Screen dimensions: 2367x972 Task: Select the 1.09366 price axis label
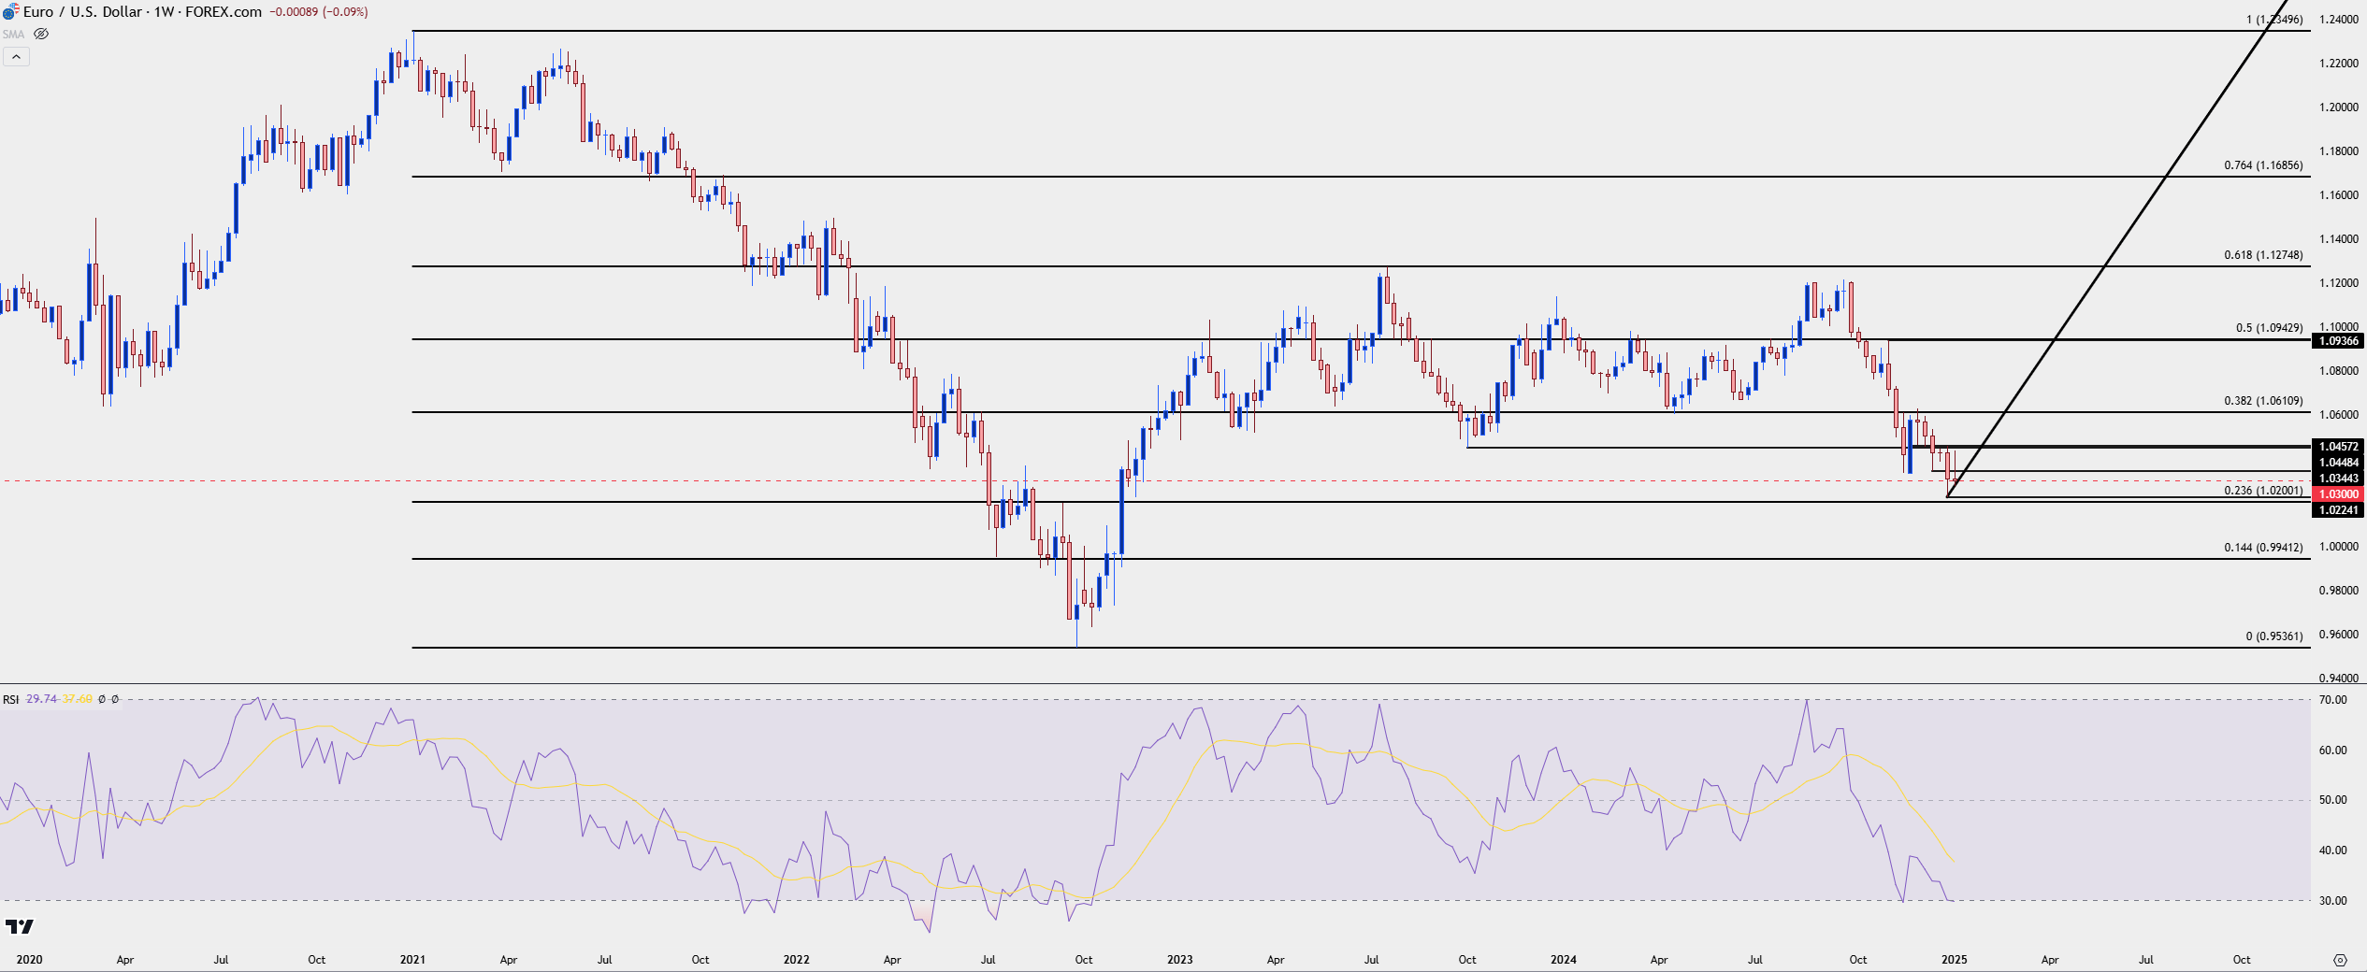click(2337, 341)
